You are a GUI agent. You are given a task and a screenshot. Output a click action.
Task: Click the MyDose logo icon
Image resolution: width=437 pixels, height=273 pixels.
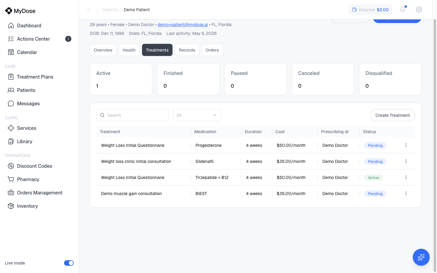click(8, 11)
